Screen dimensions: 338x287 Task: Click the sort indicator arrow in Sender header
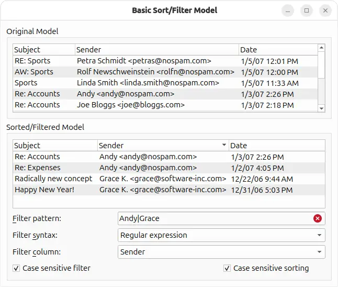click(224, 145)
